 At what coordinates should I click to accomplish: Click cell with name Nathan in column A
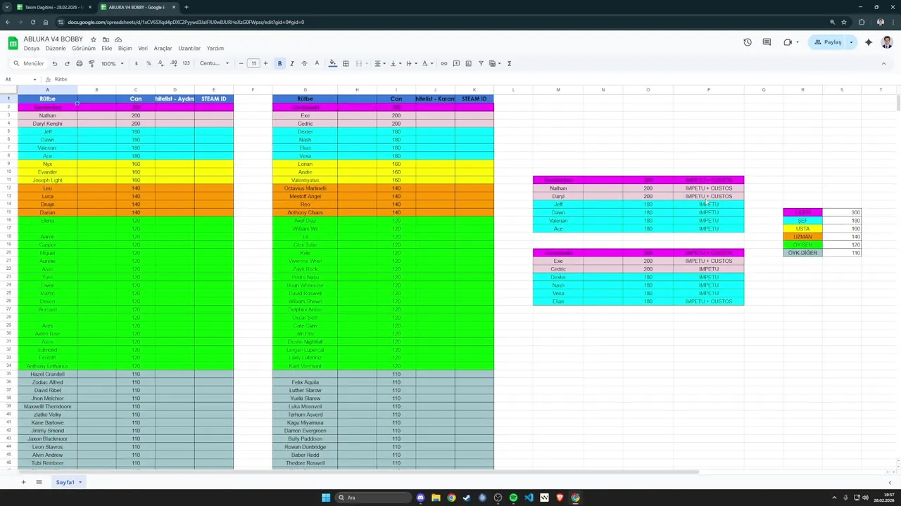[47, 115]
